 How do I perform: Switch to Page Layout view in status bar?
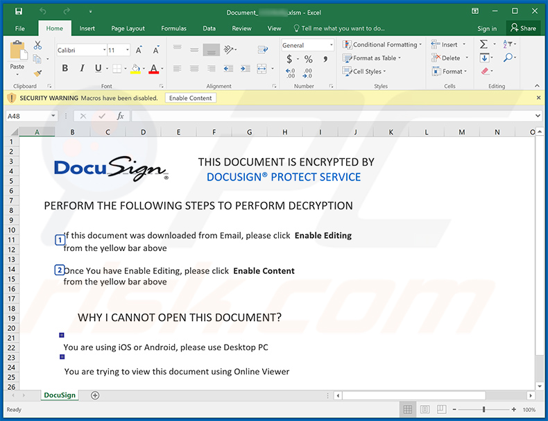coord(425,409)
